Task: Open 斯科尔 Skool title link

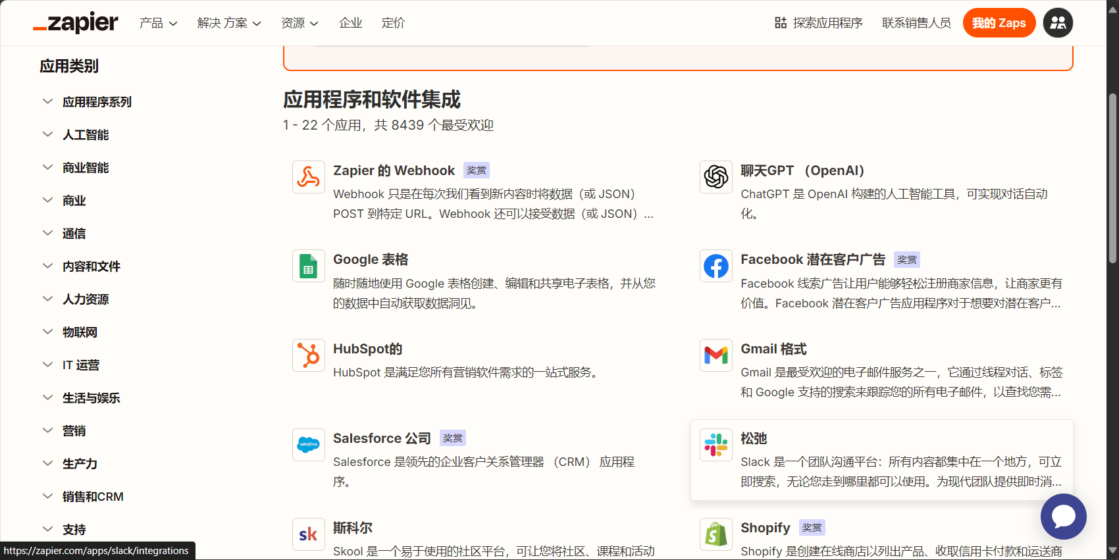Action: (x=353, y=528)
